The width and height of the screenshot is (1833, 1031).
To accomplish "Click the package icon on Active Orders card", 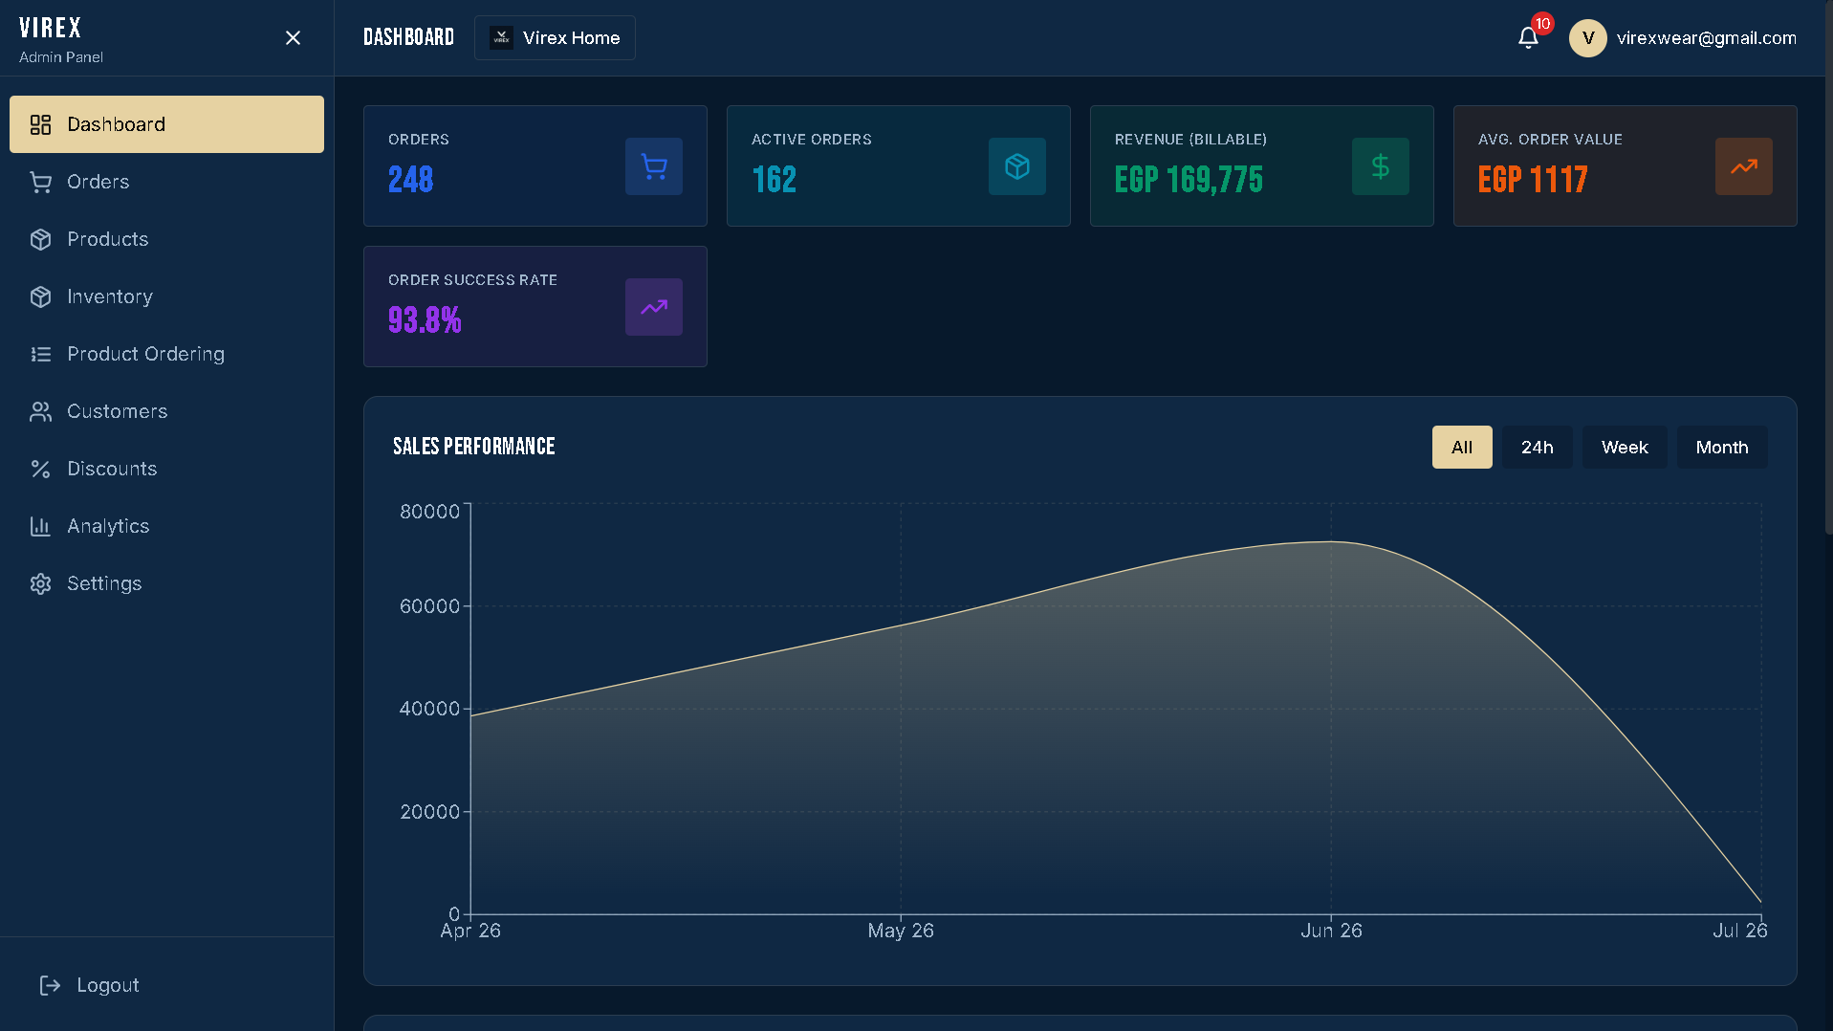I will pyautogui.click(x=1017, y=166).
